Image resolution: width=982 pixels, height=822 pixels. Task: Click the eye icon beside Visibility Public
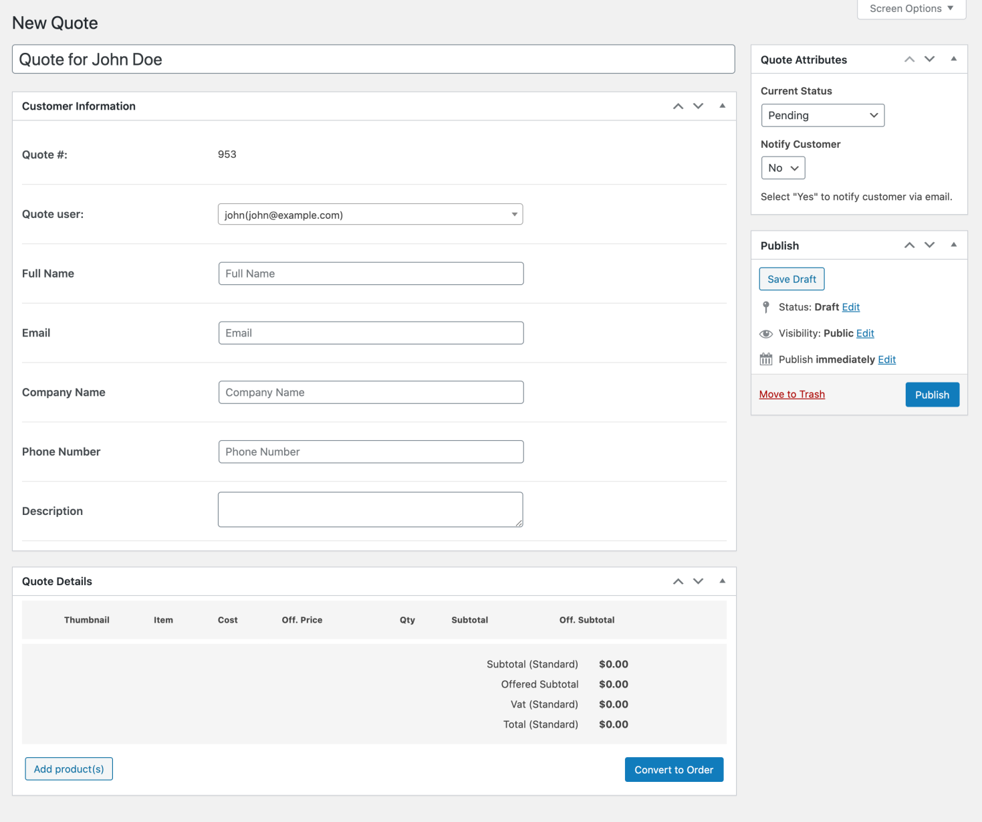[765, 333]
